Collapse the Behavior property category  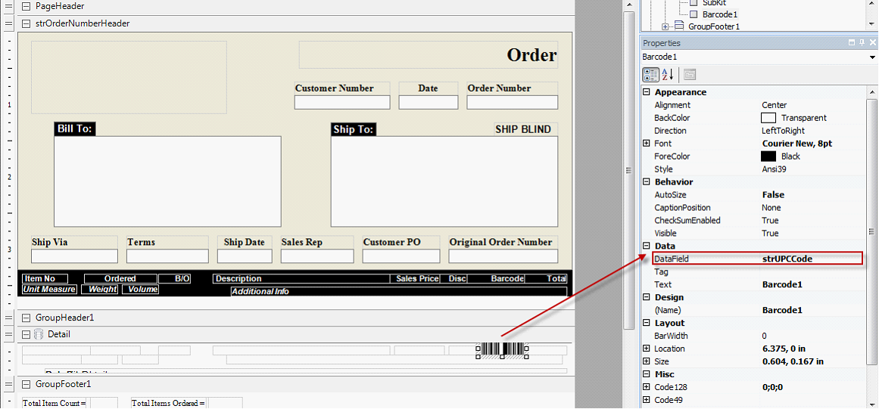tap(647, 182)
